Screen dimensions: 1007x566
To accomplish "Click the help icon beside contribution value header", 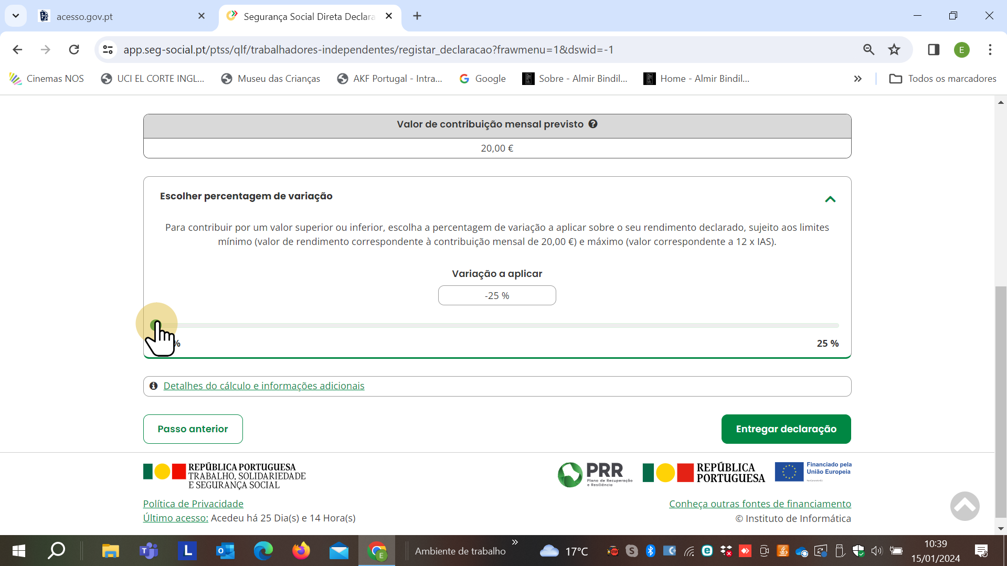I will (x=593, y=124).
